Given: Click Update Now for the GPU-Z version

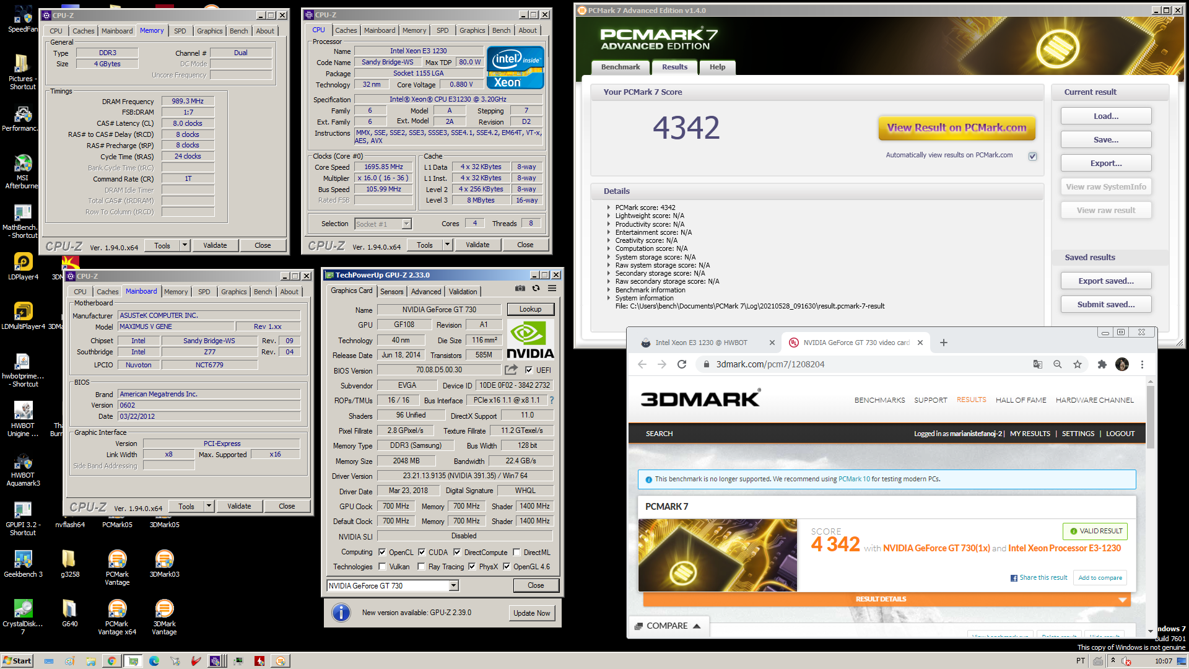Looking at the screenshot, I should (531, 613).
